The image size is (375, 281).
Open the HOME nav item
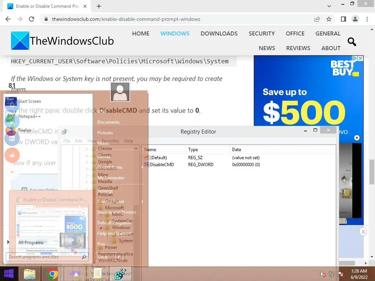click(x=141, y=33)
